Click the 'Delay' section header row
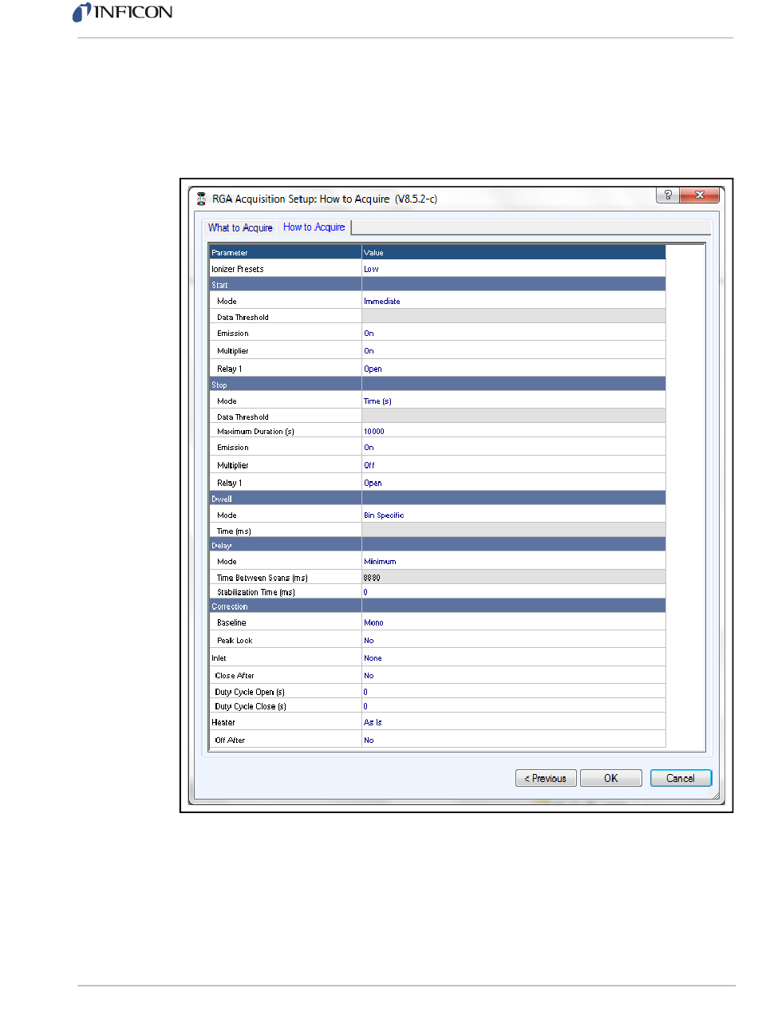Viewport: 758px width, 1011px height. (437, 545)
